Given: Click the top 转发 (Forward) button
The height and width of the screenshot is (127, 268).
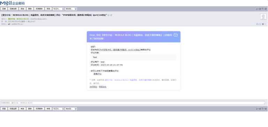Looking at the screenshot, I should (22, 9).
